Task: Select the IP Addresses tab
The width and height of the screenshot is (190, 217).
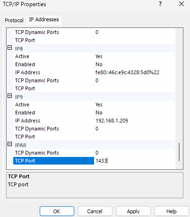Action: 44,19
